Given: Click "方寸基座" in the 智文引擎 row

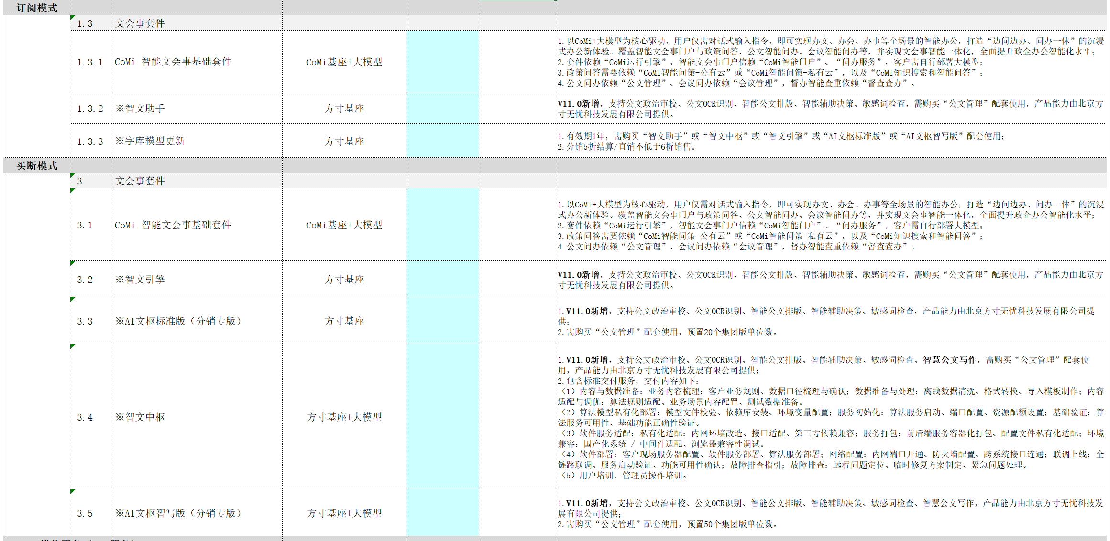Looking at the screenshot, I should [344, 280].
